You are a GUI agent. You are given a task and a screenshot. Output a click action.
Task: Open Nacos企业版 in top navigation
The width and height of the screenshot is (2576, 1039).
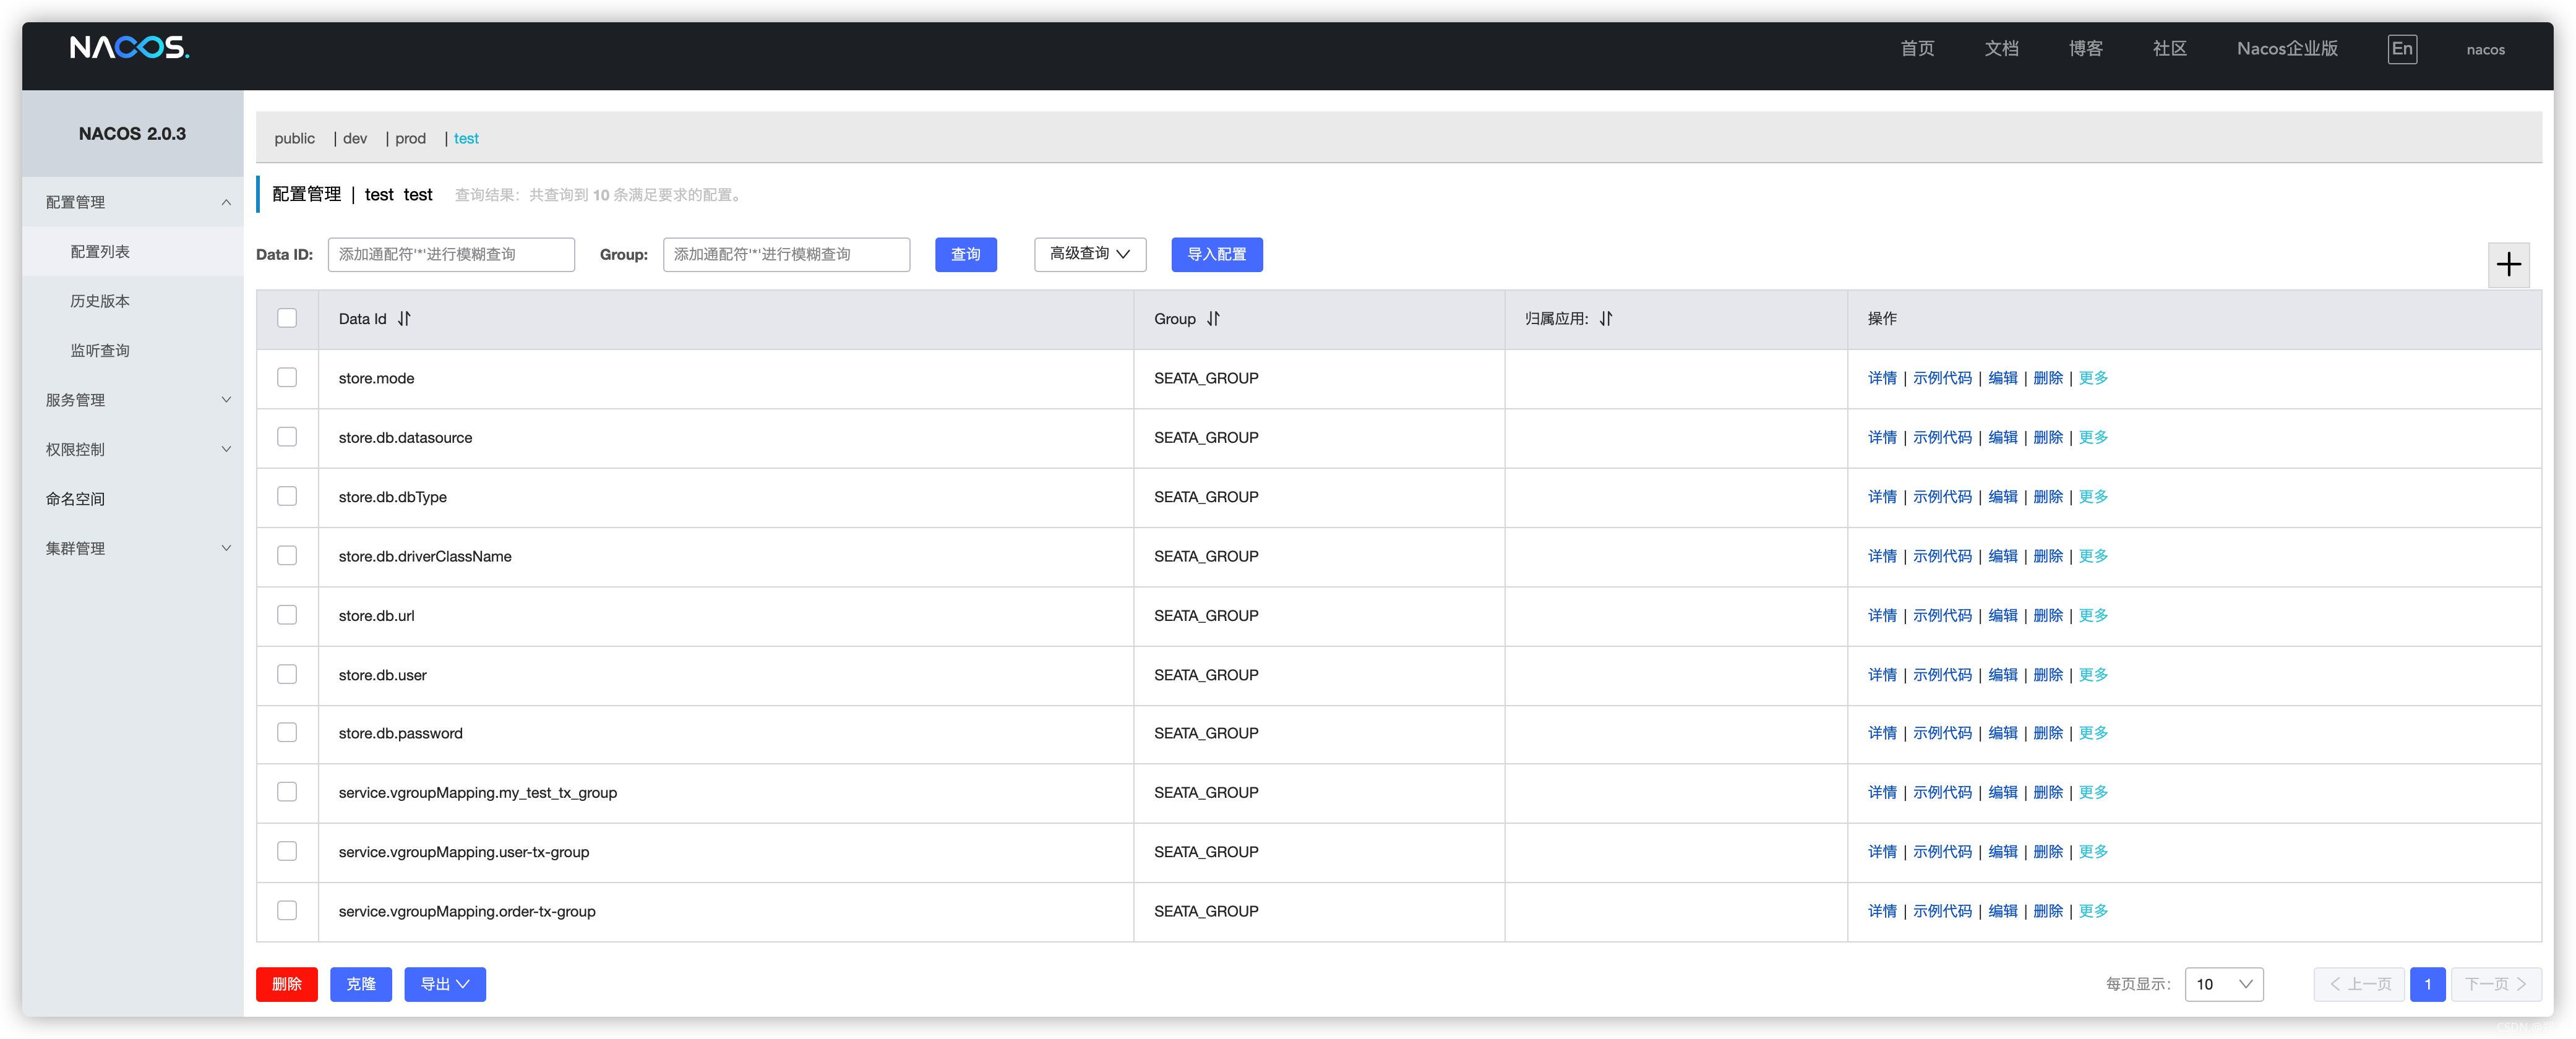[2287, 48]
